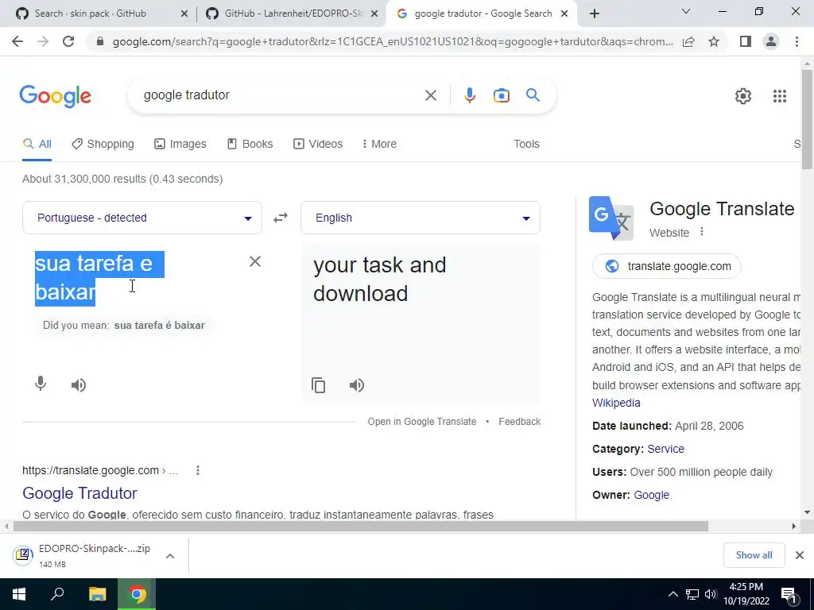This screenshot has height=610, width=814.
Task: Click Show all downloads button
Action: coord(754,555)
